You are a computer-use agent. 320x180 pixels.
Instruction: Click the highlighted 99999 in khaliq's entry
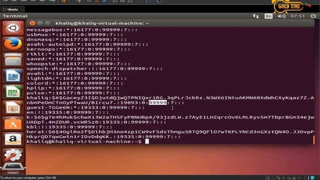157,102
